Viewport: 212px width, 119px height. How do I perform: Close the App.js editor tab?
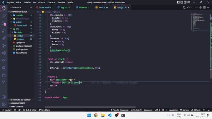click(129, 7)
